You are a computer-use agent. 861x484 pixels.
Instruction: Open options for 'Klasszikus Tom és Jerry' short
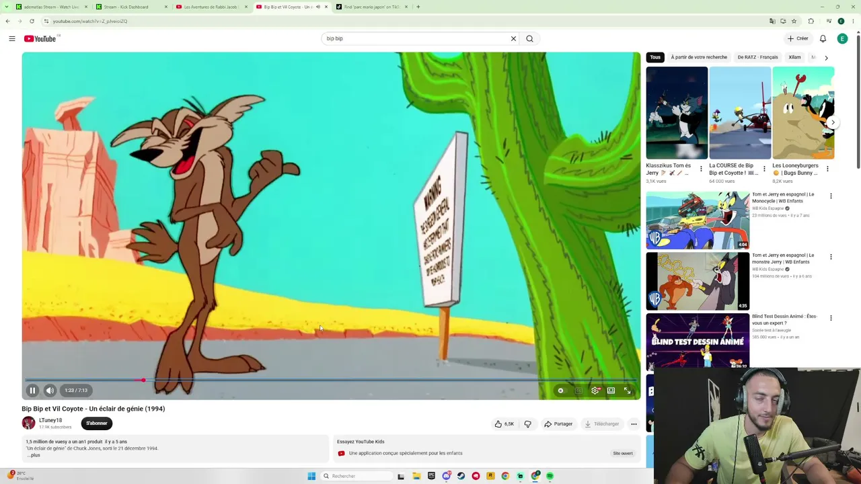pyautogui.click(x=701, y=169)
